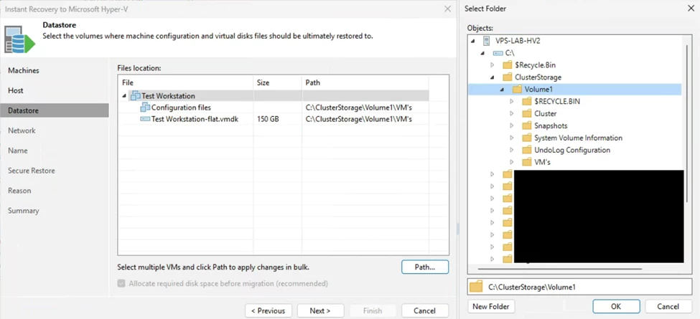Expand the VM's folder node
Viewport: 700px width, 319px height.
512,162
